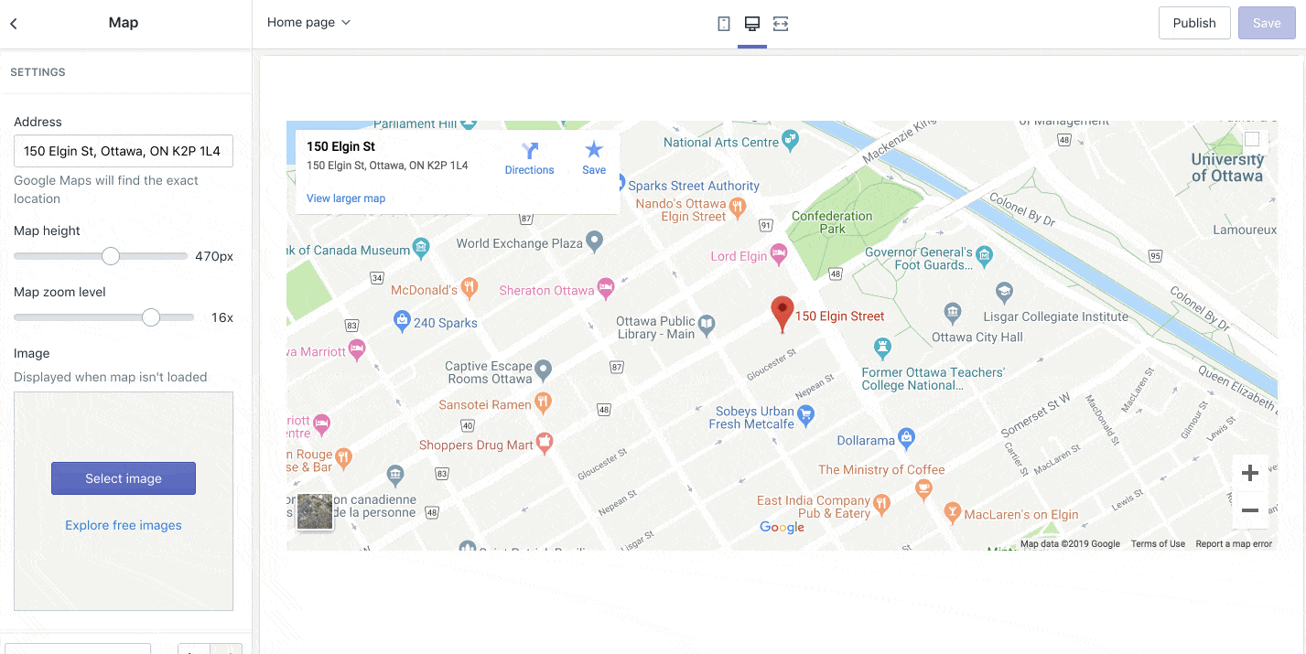
Task: Click the Map zoom level slider handle
Action: coord(151,317)
